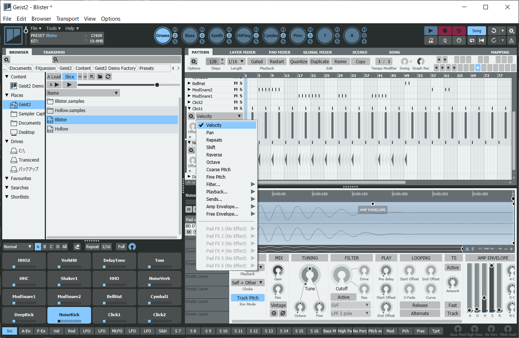
Task: Start playback with the transport play button
Action: (x=431, y=31)
